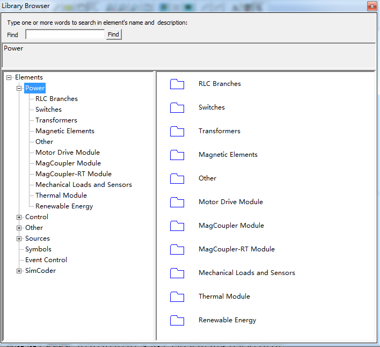The height and width of the screenshot is (347, 380).
Task: Click MagCoupler Module label in right pane
Action: 231,226
